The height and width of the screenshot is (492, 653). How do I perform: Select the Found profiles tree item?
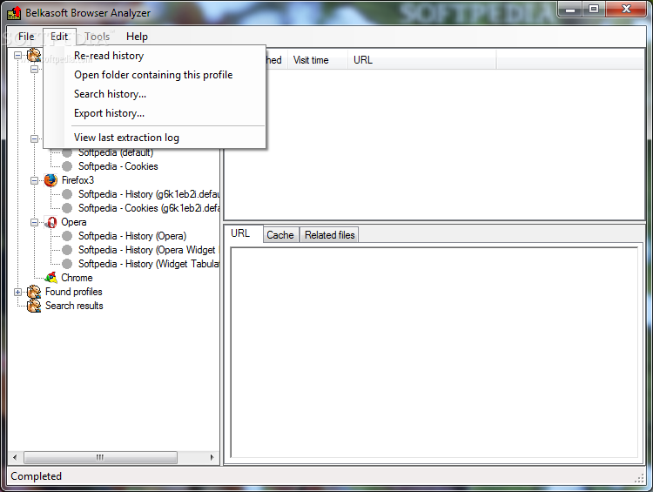tap(74, 292)
